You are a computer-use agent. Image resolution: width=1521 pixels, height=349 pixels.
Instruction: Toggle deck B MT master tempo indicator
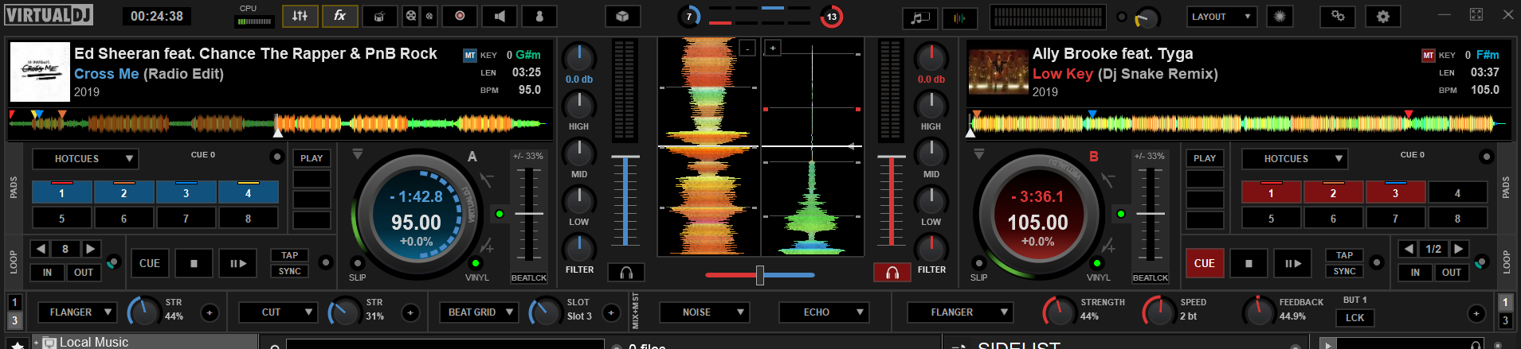(x=1429, y=56)
